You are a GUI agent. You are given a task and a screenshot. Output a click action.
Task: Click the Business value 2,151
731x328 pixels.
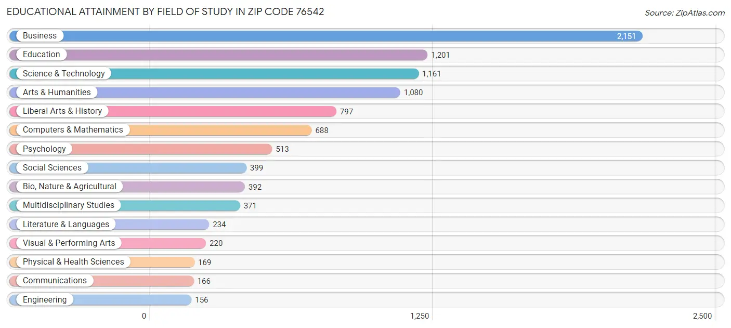pyautogui.click(x=626, y=36)
